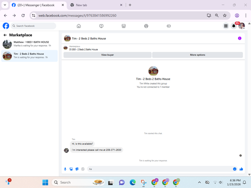Click the large house thumbnail in chat center

pyautogui.click(x=153, y=71)
